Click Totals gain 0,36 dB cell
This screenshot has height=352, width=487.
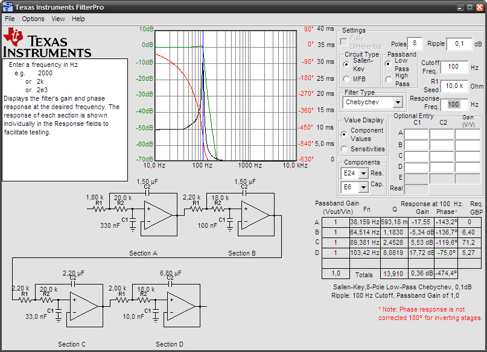421,274
